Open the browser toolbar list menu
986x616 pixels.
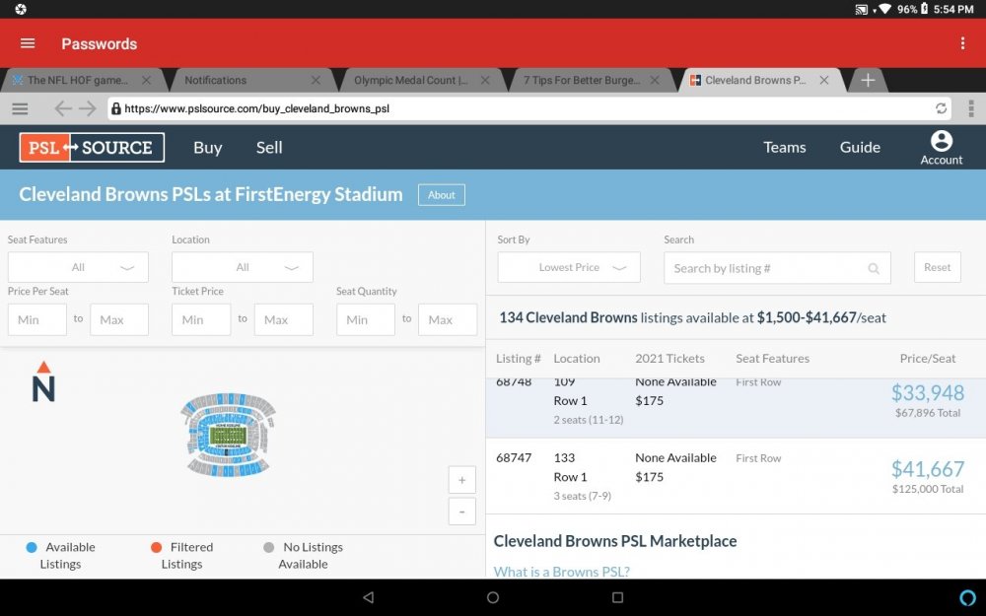click(x=20, y=108)
